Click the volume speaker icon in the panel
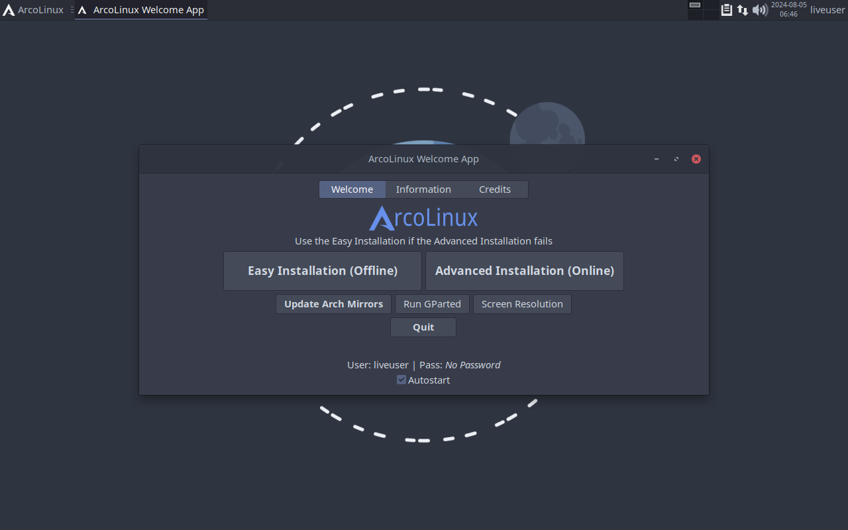 [760, 10]
